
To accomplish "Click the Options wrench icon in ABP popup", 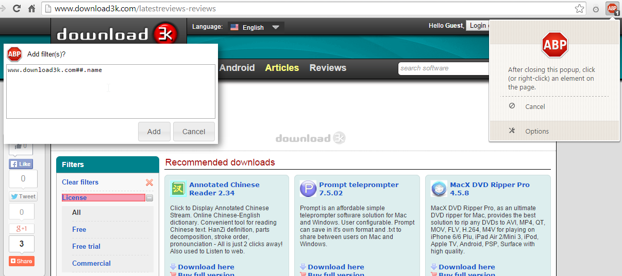I will [512, 131].
